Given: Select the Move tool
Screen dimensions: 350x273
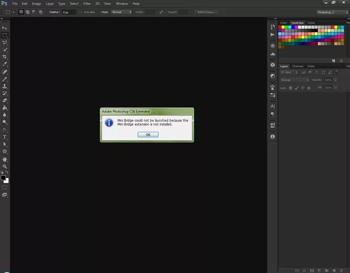Looking at the screenshot, I should 5,28.
